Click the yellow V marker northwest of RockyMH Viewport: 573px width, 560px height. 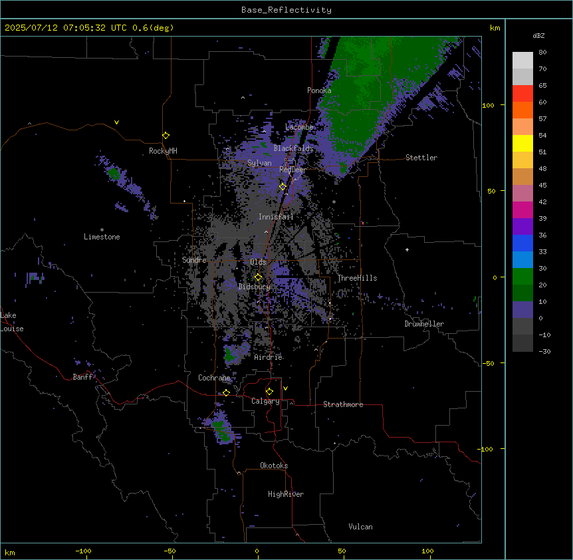116,122
